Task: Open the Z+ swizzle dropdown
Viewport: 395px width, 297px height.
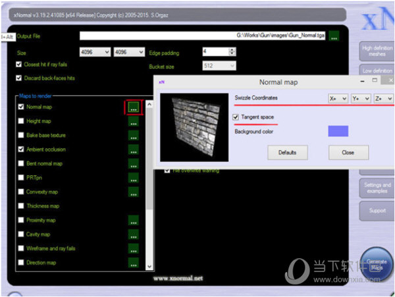Action: (383, 99)
